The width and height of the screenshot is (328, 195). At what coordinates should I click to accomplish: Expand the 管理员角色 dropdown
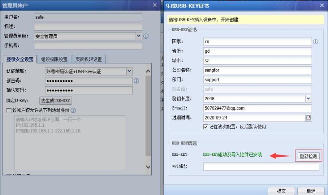(x=139, y=36)
